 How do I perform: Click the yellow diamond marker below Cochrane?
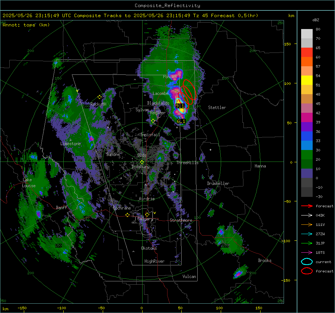(128, 215)
